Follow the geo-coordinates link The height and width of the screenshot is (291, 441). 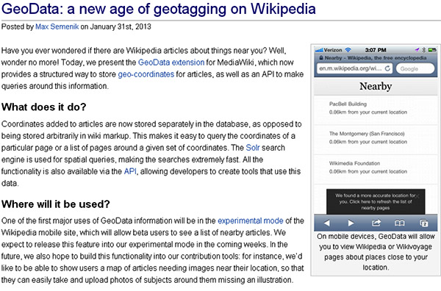(x=146, y=74)
